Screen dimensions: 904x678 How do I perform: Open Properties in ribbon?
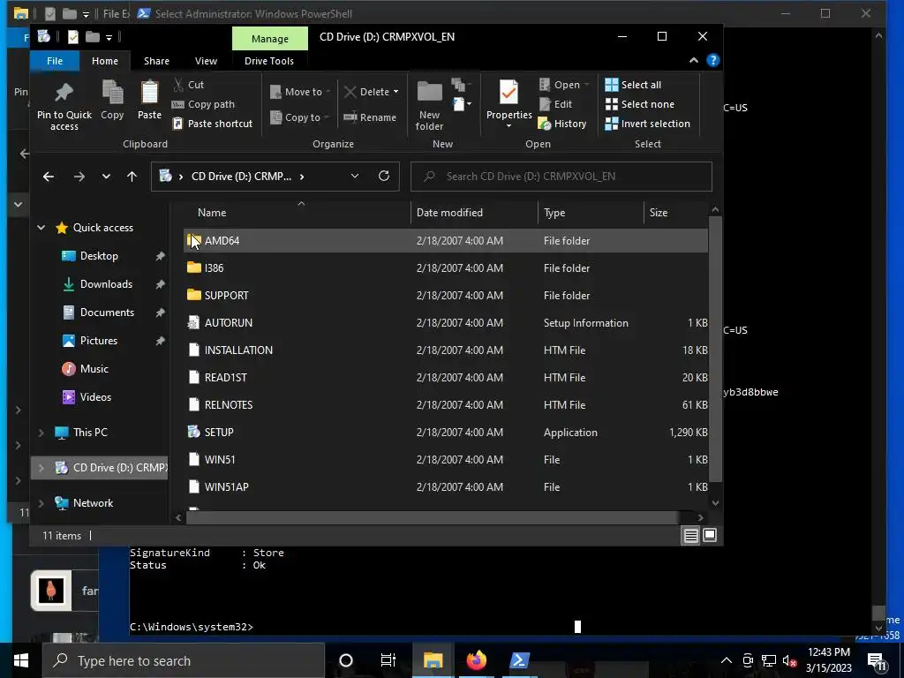pyautogui.click(x=508, y=104)
